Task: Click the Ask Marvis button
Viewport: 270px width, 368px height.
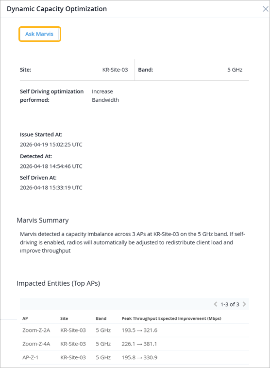Action: click(39, 34)
